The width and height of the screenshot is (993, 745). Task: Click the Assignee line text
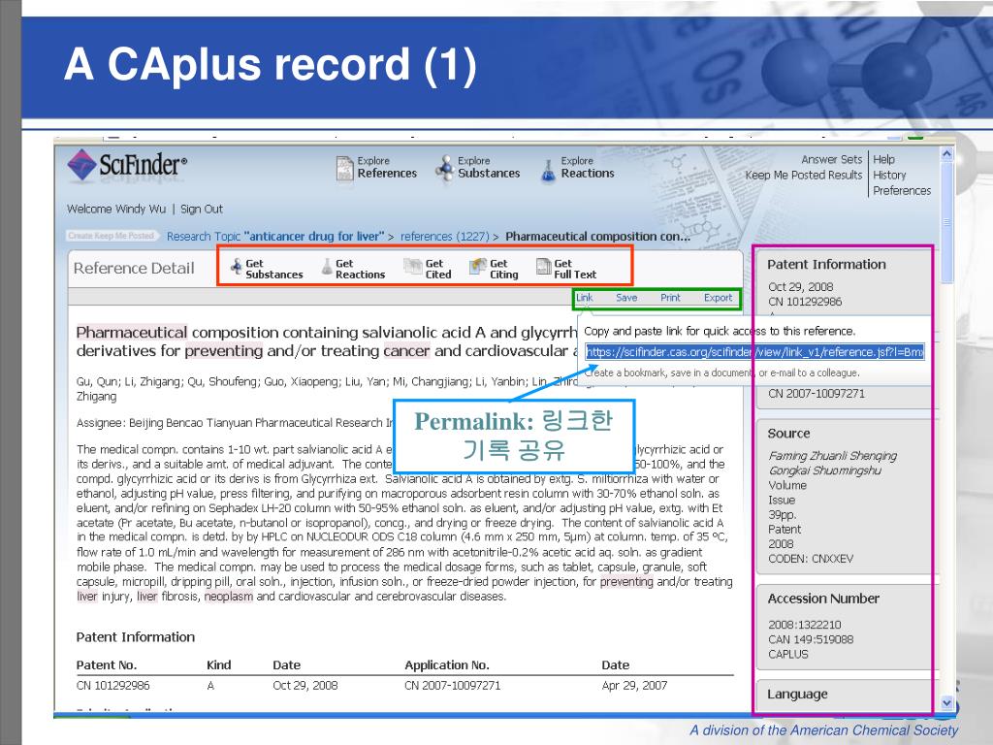pos(235,423)
